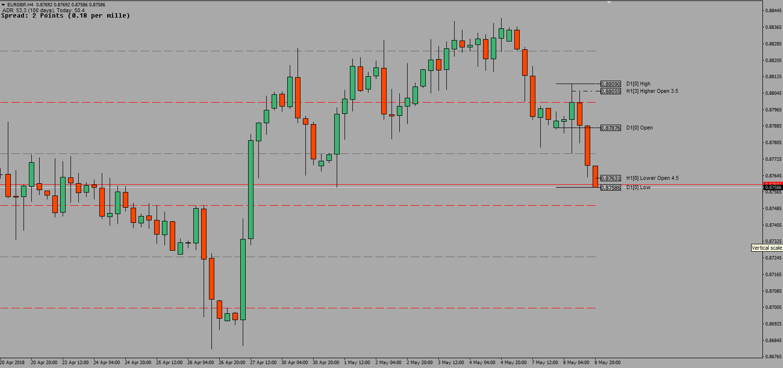Click the D1[0] Low label
Screen dimensions: 783x368
coord(639,188)
